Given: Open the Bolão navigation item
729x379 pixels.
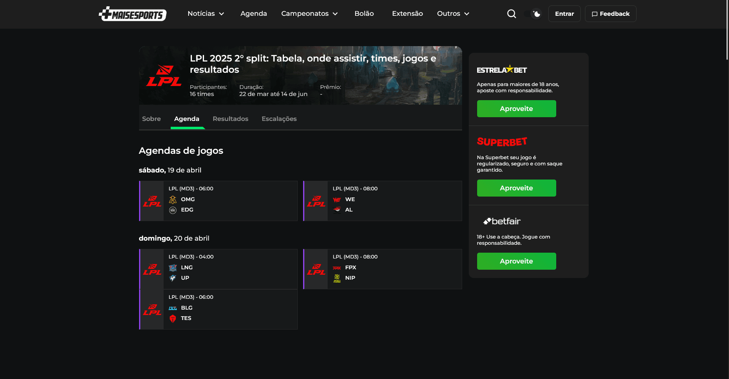Looking at the screenshot, I should (364, 14).
